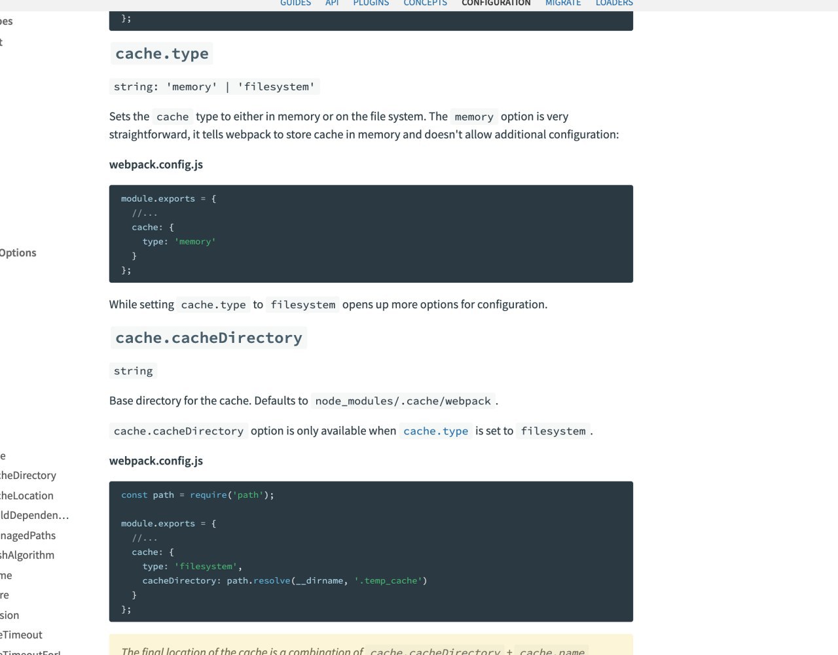Open the MIGRATE navigation tab
The height and width of the screenshot is (655, 838).
(x=563, y=3)
